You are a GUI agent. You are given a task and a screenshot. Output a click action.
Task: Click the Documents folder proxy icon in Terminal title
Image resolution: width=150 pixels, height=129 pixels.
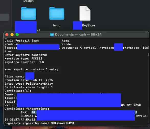(x=52, y=35)
